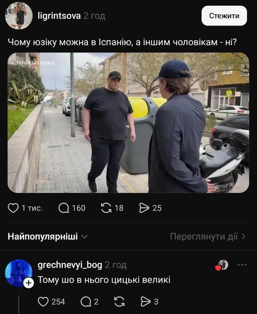Open grechnevyi_bog's profile from username
This screenshot has width=257, height=314.
[70, 265]
